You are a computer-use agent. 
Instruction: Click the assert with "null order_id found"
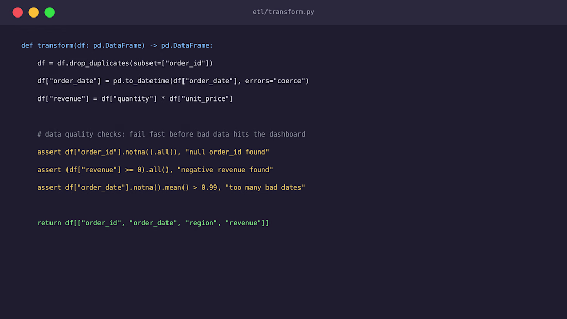tap(153, 152)
